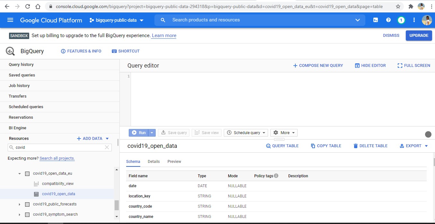Screen dimensions: 435x224
Task: Open Job history in sidebar
Action: 19,86
